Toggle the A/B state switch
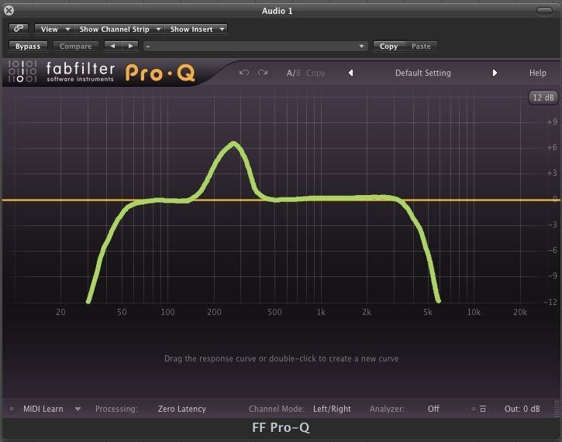Viewport: 562px width, 442px height. pyautogui.click(x=293, y=73)
